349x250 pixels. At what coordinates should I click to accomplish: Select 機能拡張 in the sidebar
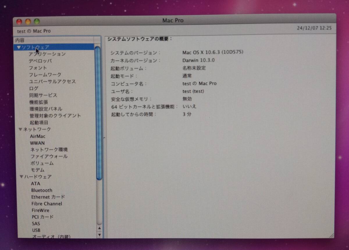point(39,102)
